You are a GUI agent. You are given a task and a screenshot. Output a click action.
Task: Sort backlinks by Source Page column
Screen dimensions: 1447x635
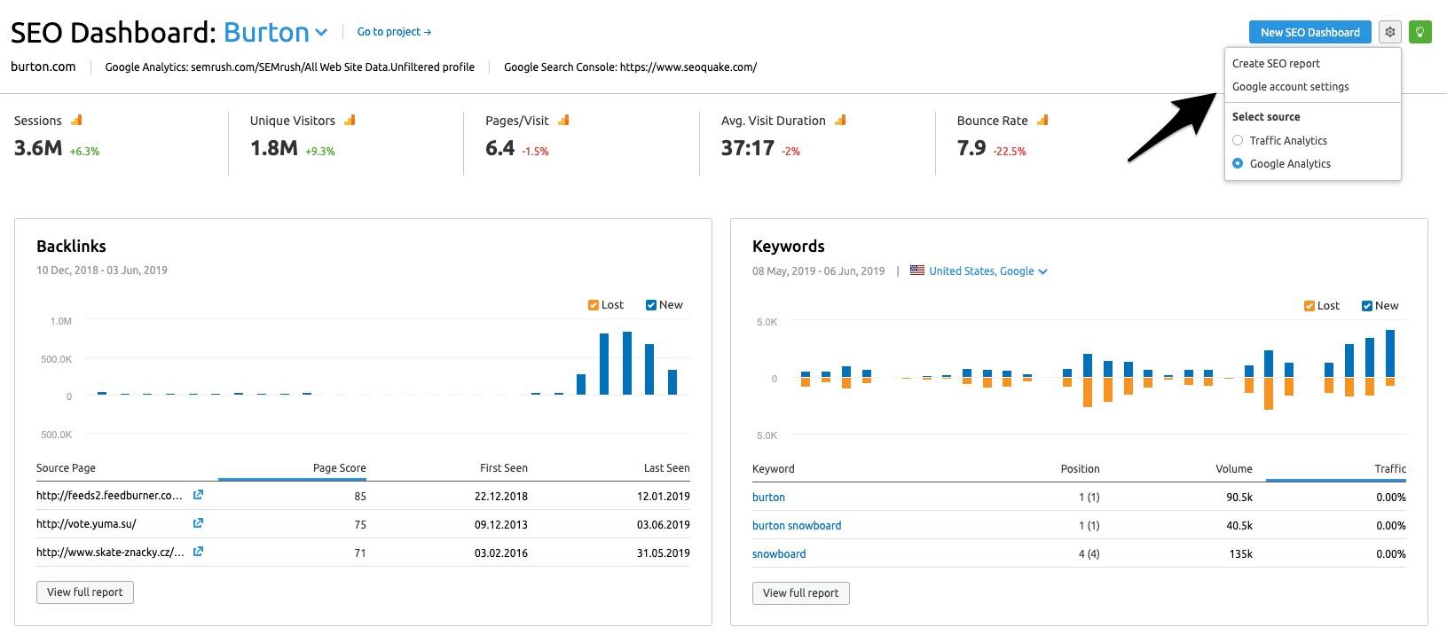pyautogui.click(x=66, y=468)
